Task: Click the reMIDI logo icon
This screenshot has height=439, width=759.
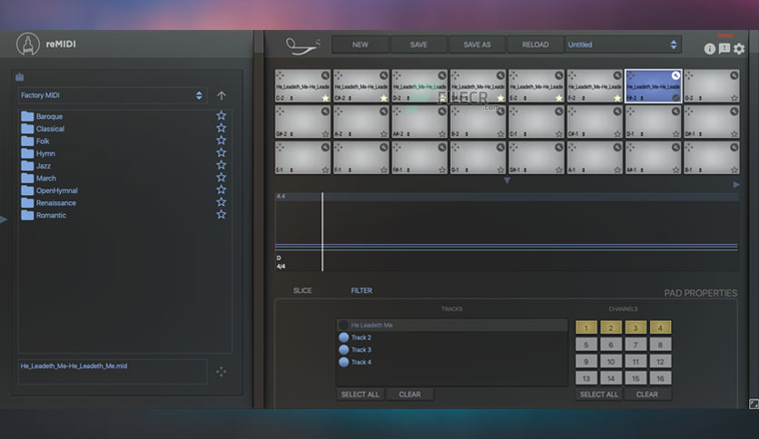Action: tap(28, 44)
